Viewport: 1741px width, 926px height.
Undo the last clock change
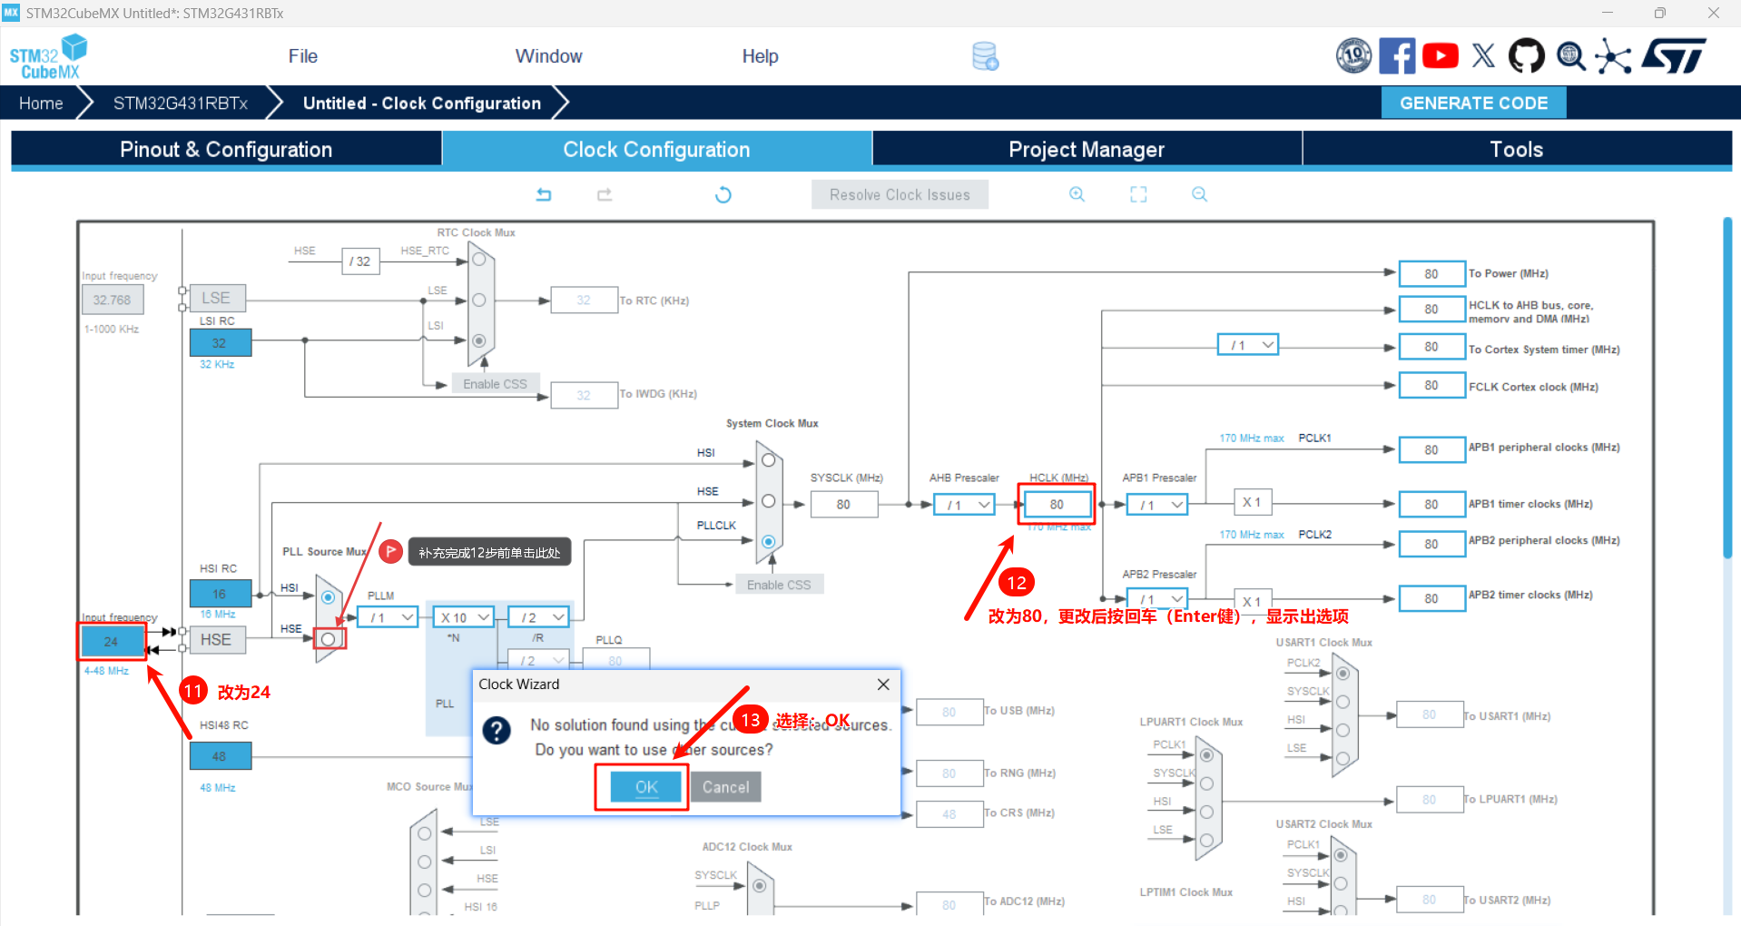coord(544,194)
